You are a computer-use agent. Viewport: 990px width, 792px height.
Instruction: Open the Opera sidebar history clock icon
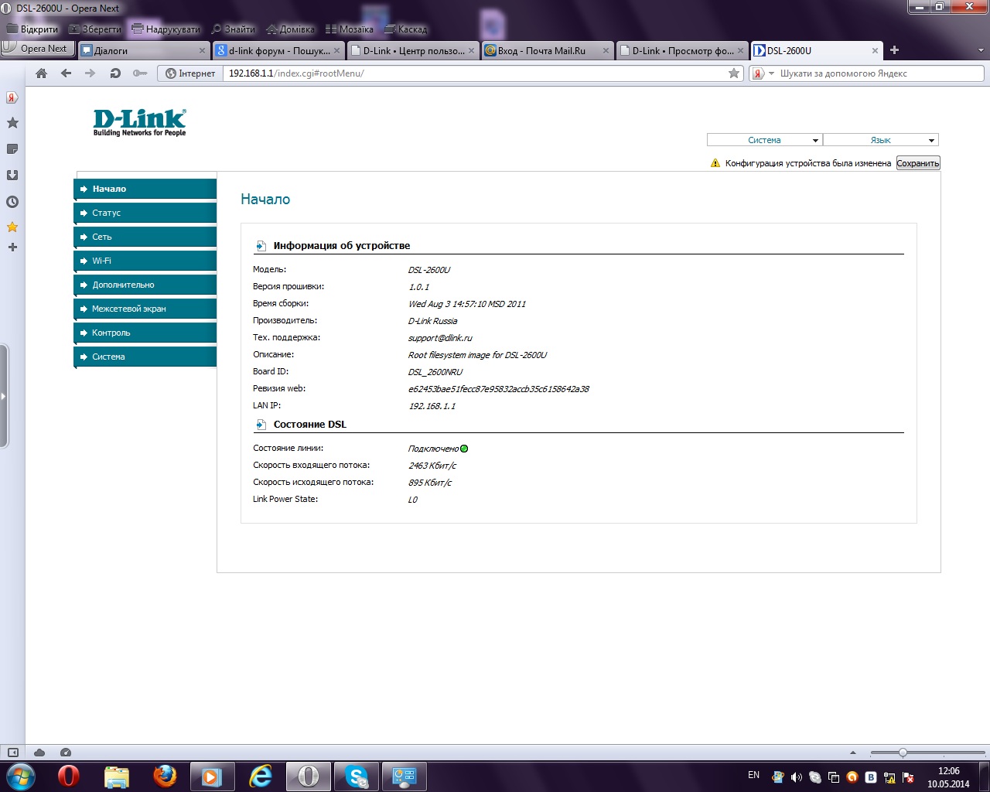click(x=12, y=202)
